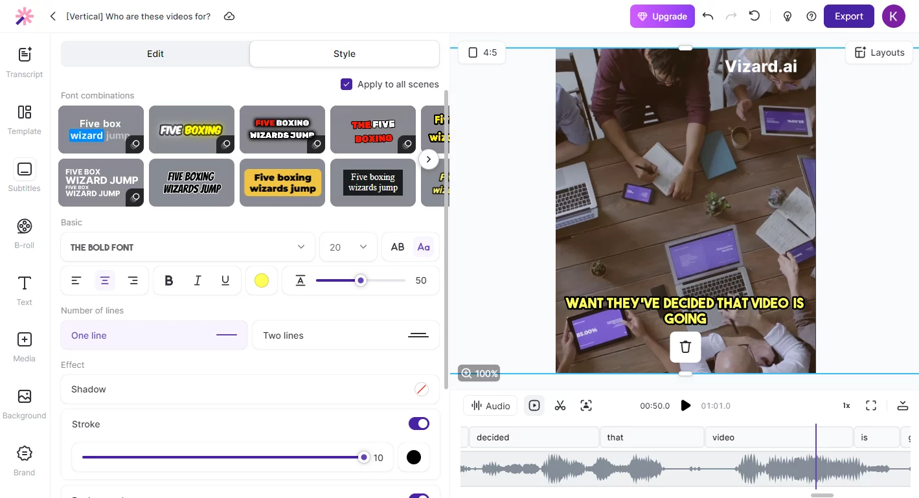Image resolution: width=919 pixels, height=498 pixels.
Task: Open THE BOLD FONT dropdown
Action: pyautogui.click(x=188, y=247)
